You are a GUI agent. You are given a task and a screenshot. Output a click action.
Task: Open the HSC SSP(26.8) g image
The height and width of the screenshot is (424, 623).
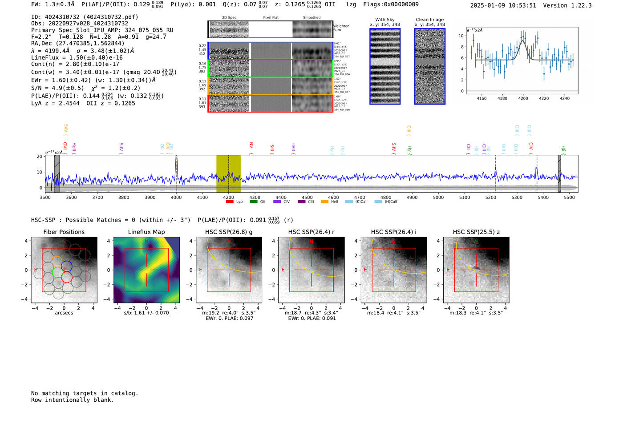coord(229,270)
